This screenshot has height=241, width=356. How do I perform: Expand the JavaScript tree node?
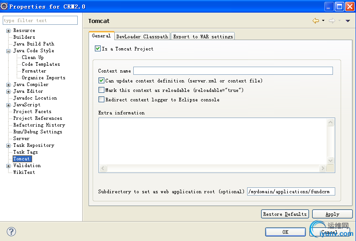(9, 105)
